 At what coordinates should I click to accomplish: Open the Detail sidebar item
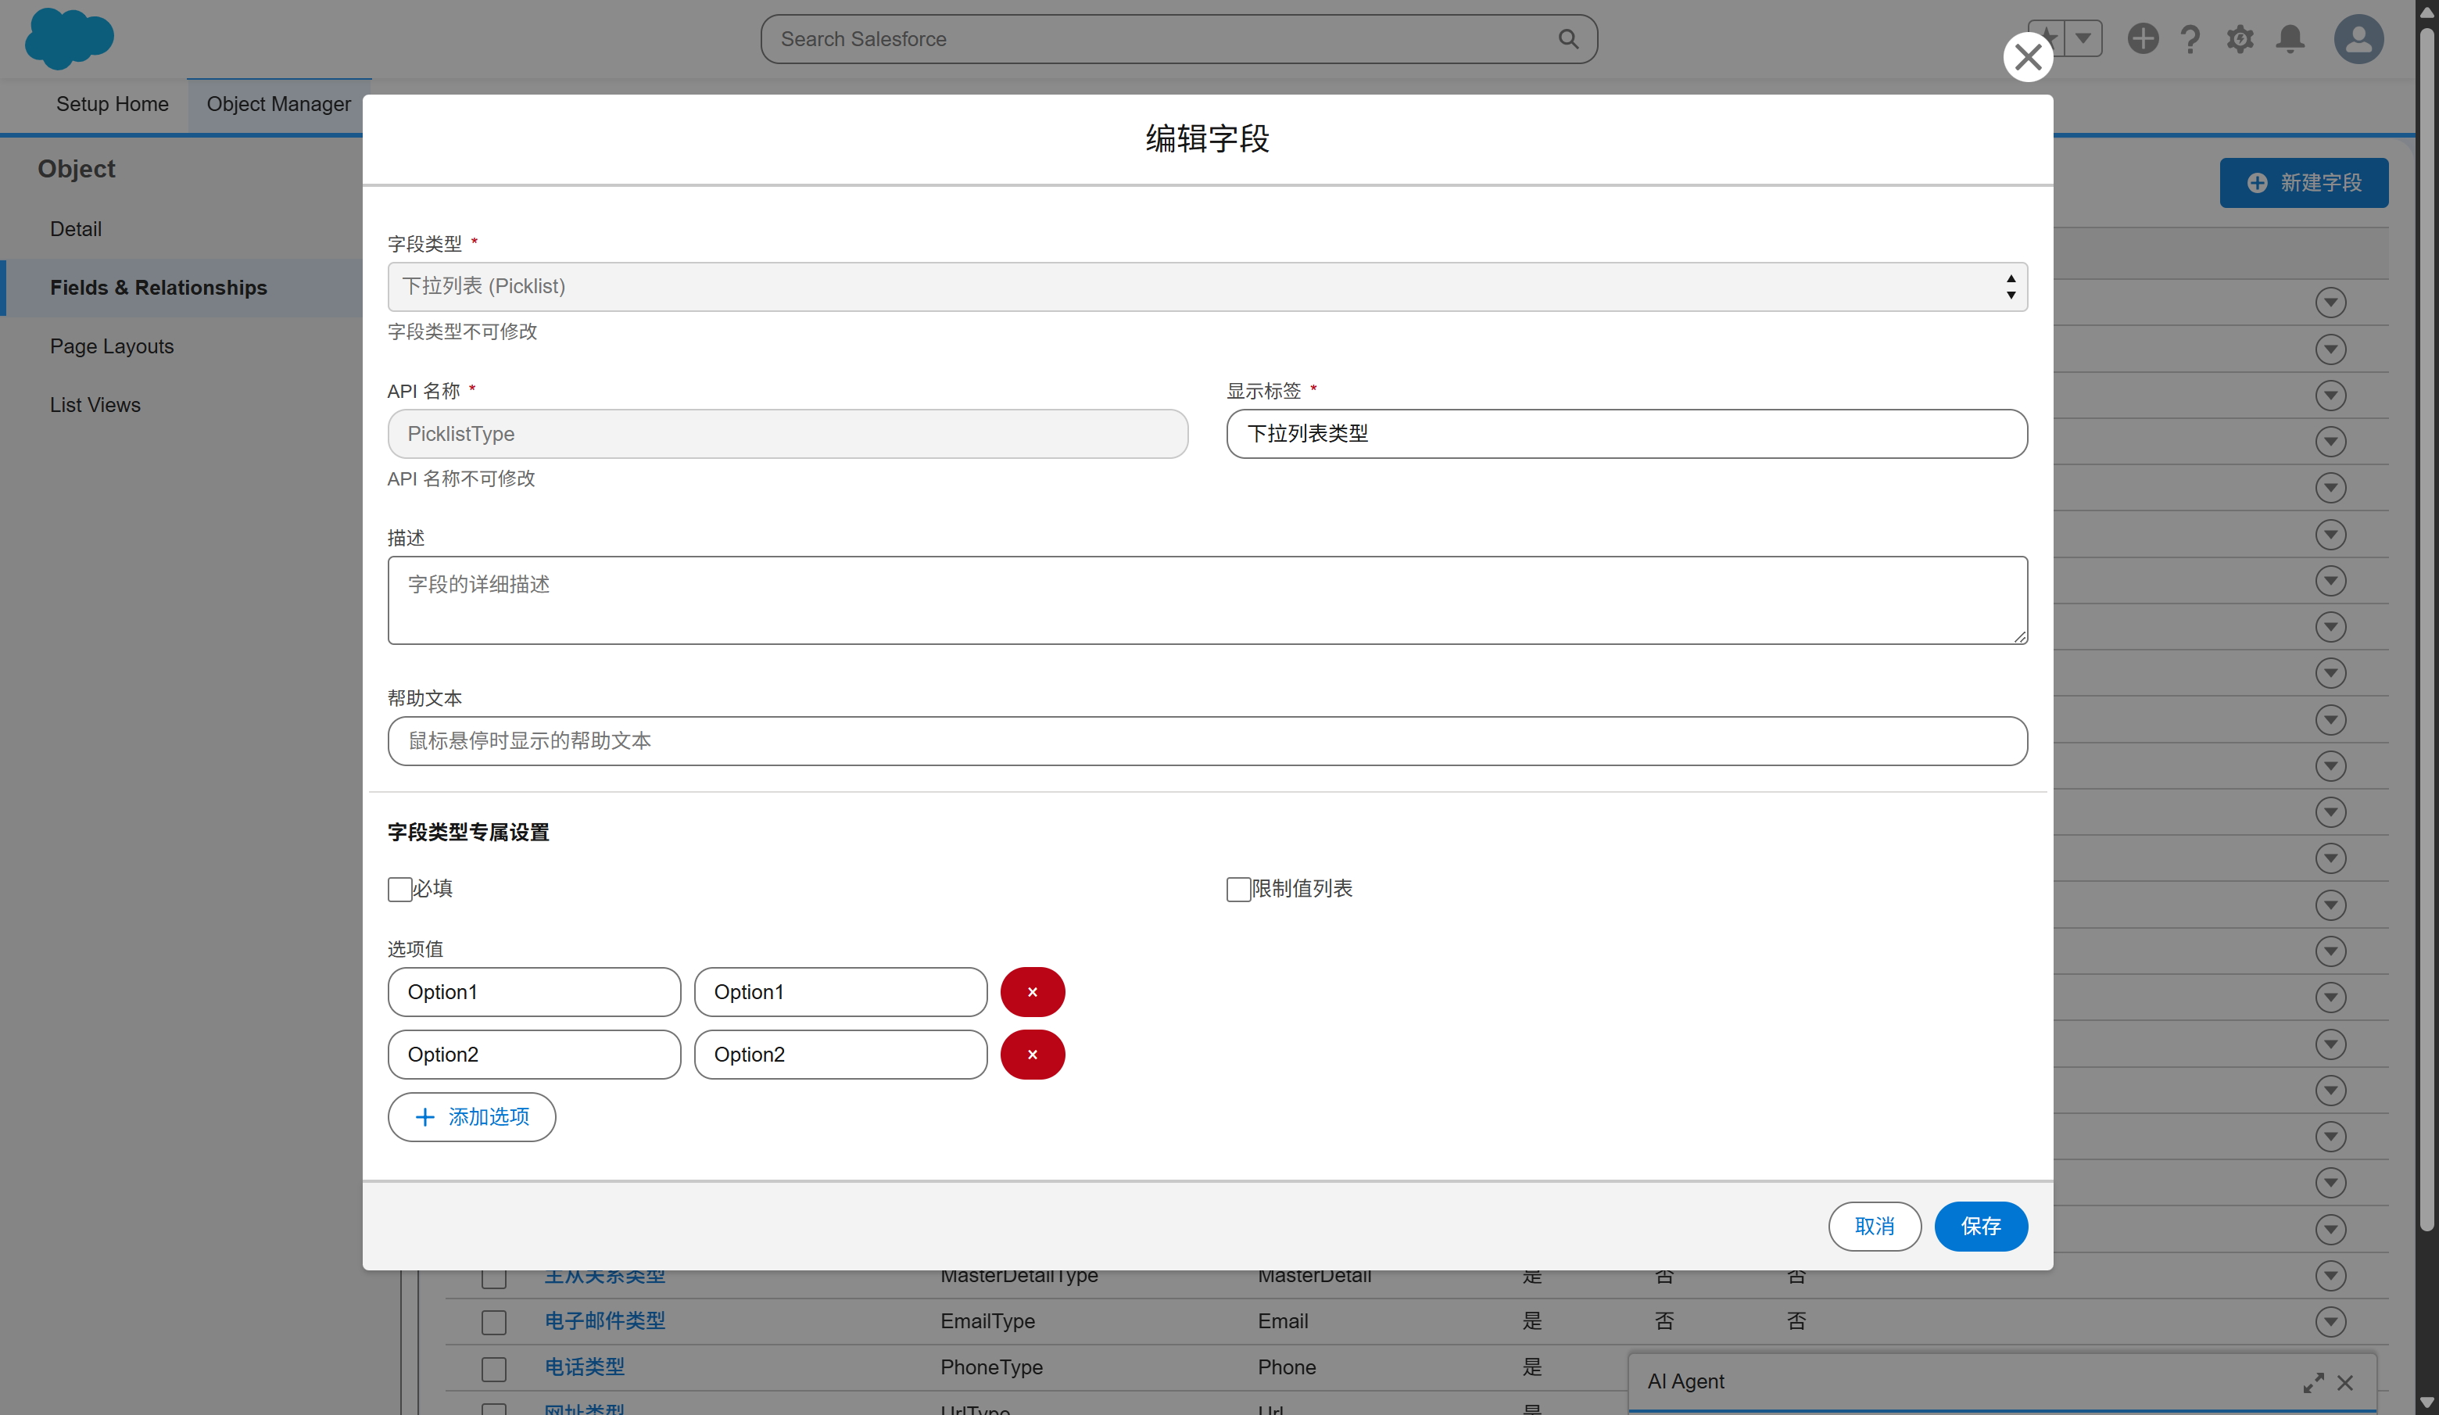click(x=76, y=229)
